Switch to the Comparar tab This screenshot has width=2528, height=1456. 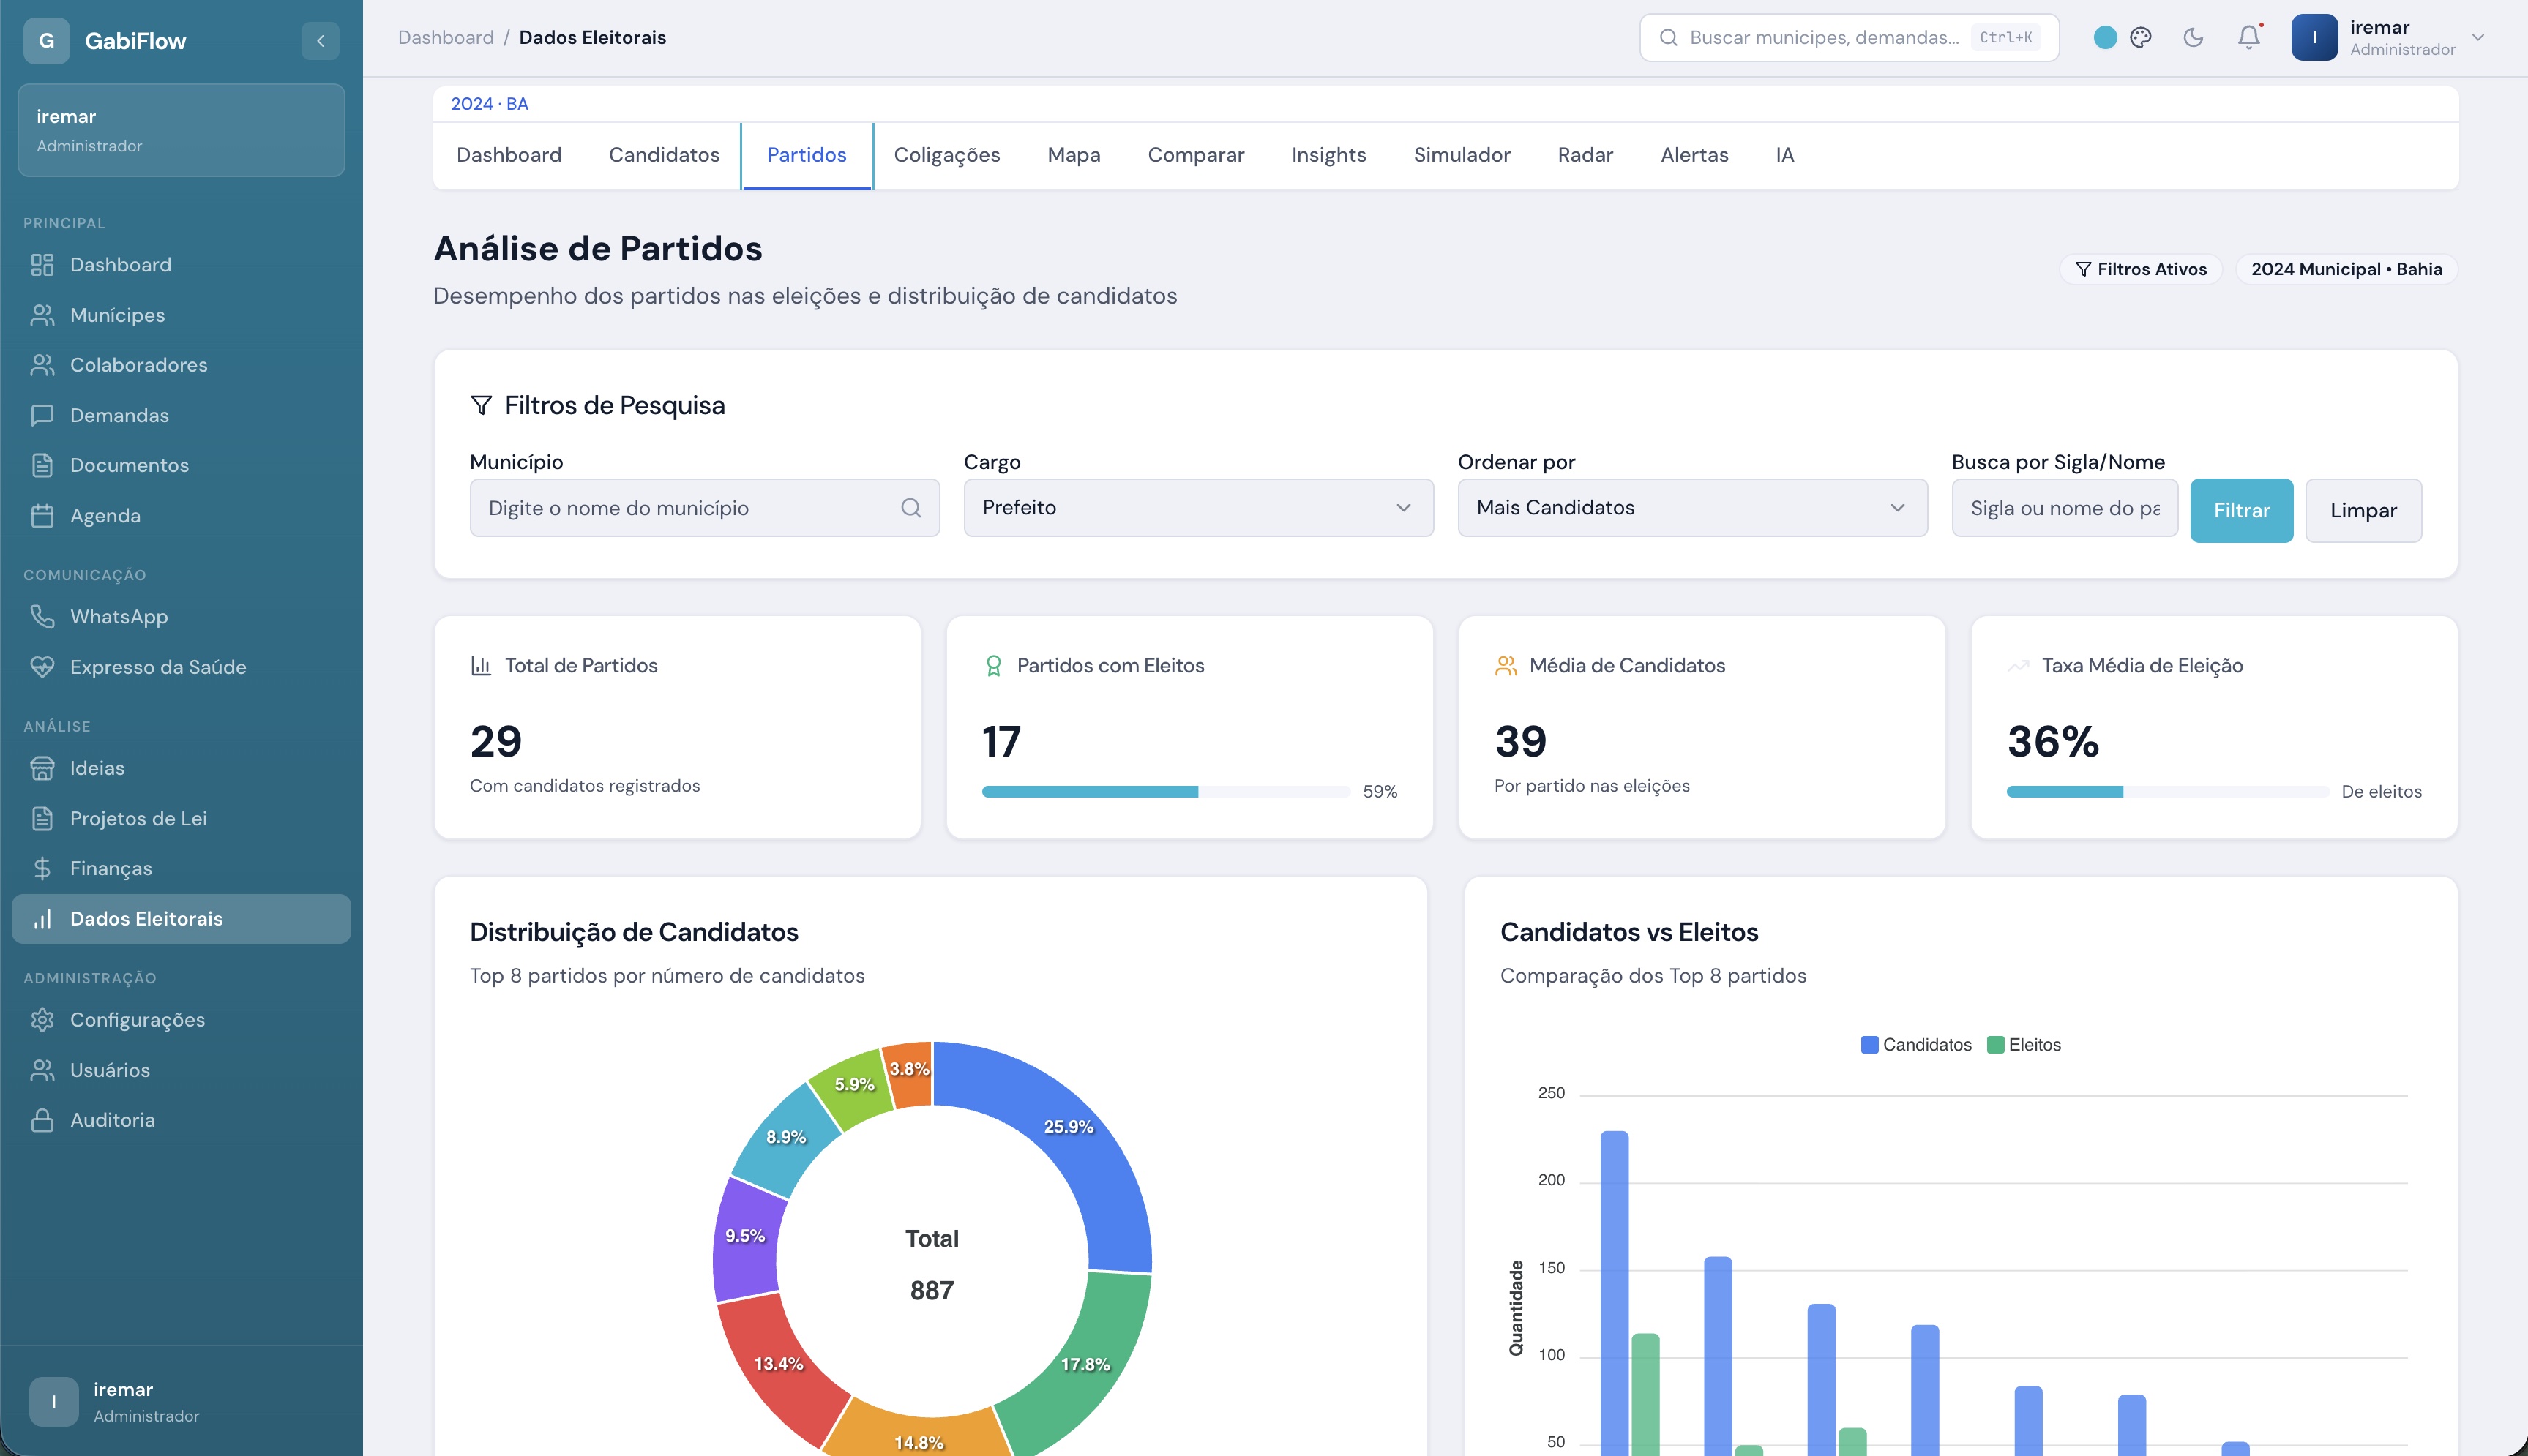click(1196, 155)
